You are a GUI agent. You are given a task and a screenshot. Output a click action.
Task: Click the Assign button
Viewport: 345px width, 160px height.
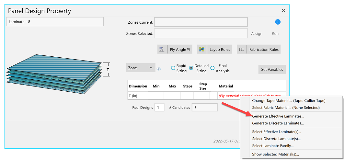pos(257,34)
